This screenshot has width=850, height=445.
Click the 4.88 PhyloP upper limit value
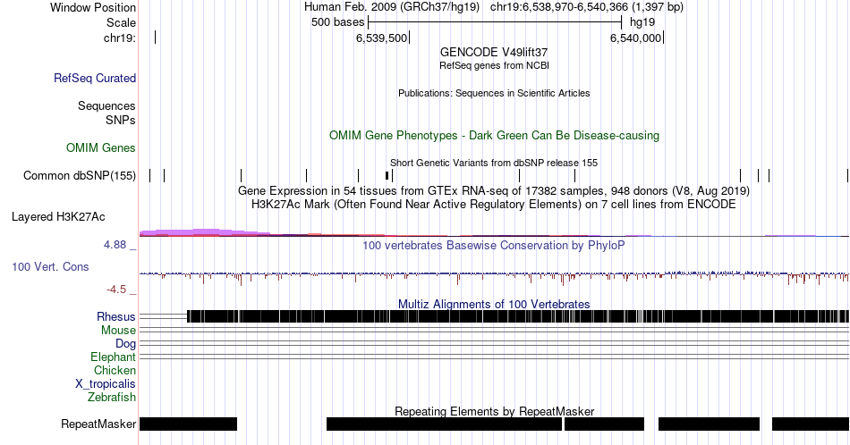coord(115,245)
